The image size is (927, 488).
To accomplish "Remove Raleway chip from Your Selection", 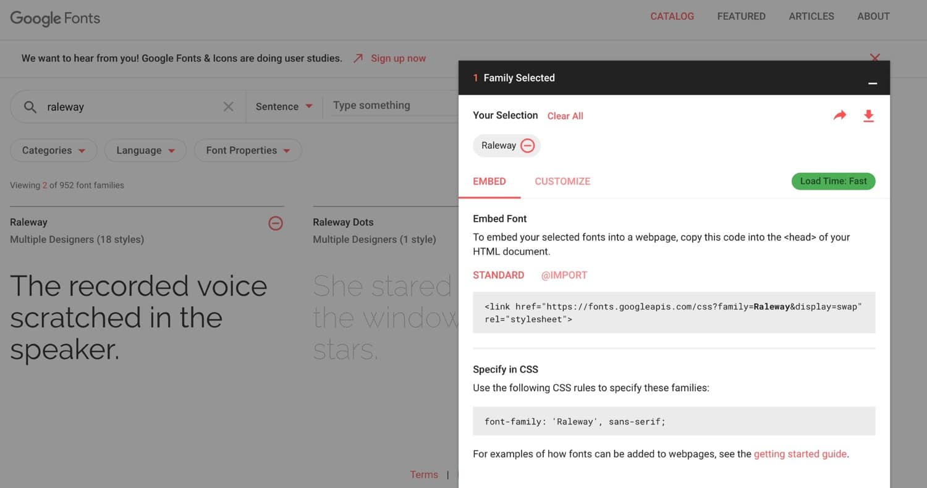I will point(528,145).
